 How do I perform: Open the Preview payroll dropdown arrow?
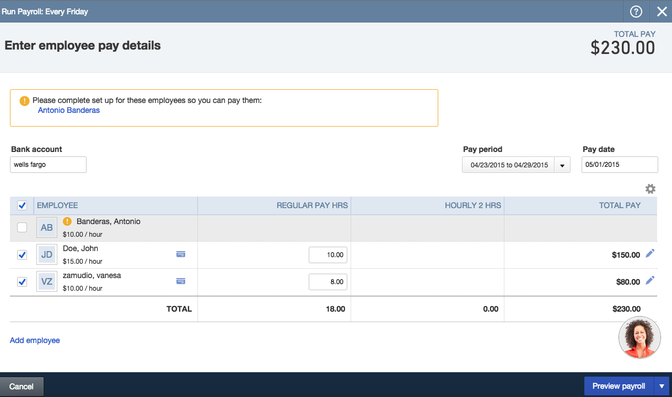pos(662,386)
